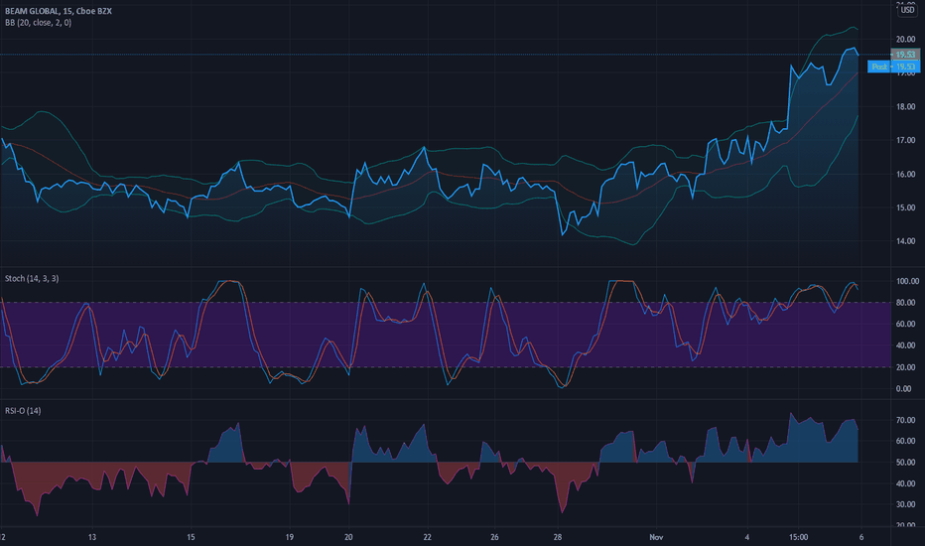Click date label 28 on the time axis
This screenshot has width=925, height=546.
[x=558, y=537]
